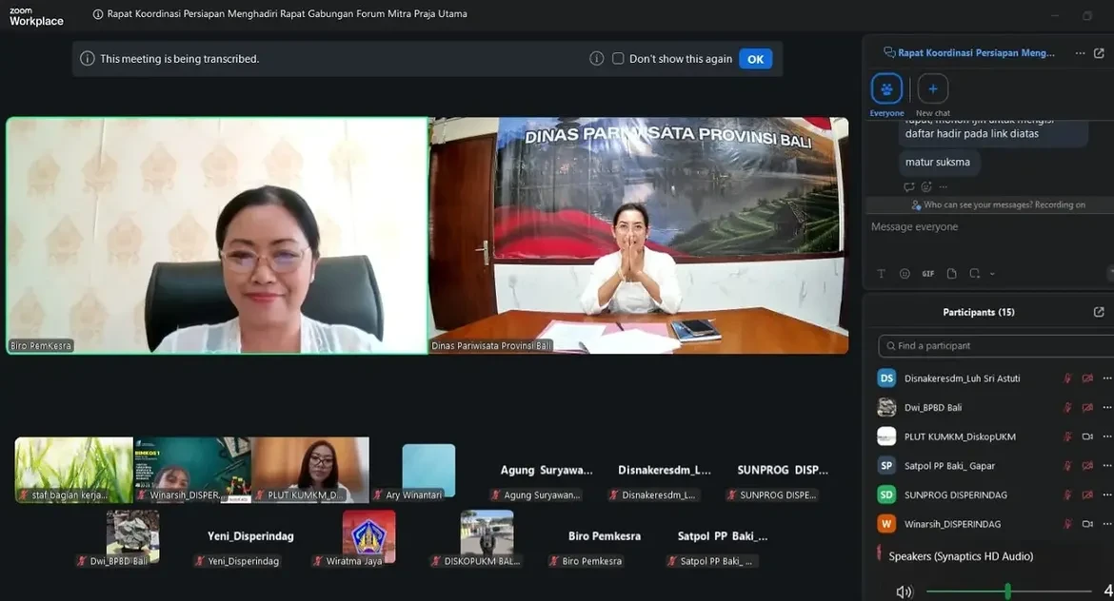This screenshot has width=1114, height=601.
Task: Click the DS avatar of Disnakeresdm_Luh Sri Astuti
Action: [886, 378]
